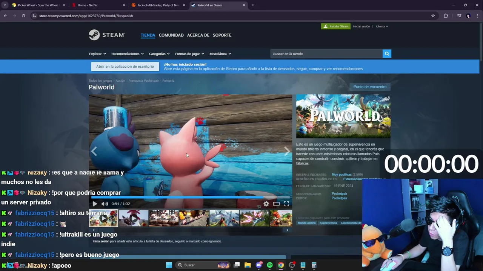
Task: Open TIENDA in Steam header
Action: tap(148, 35)
